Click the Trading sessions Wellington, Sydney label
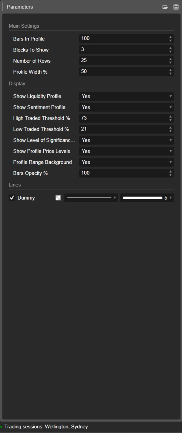This screenshot has width=182, height=433. 45,427
